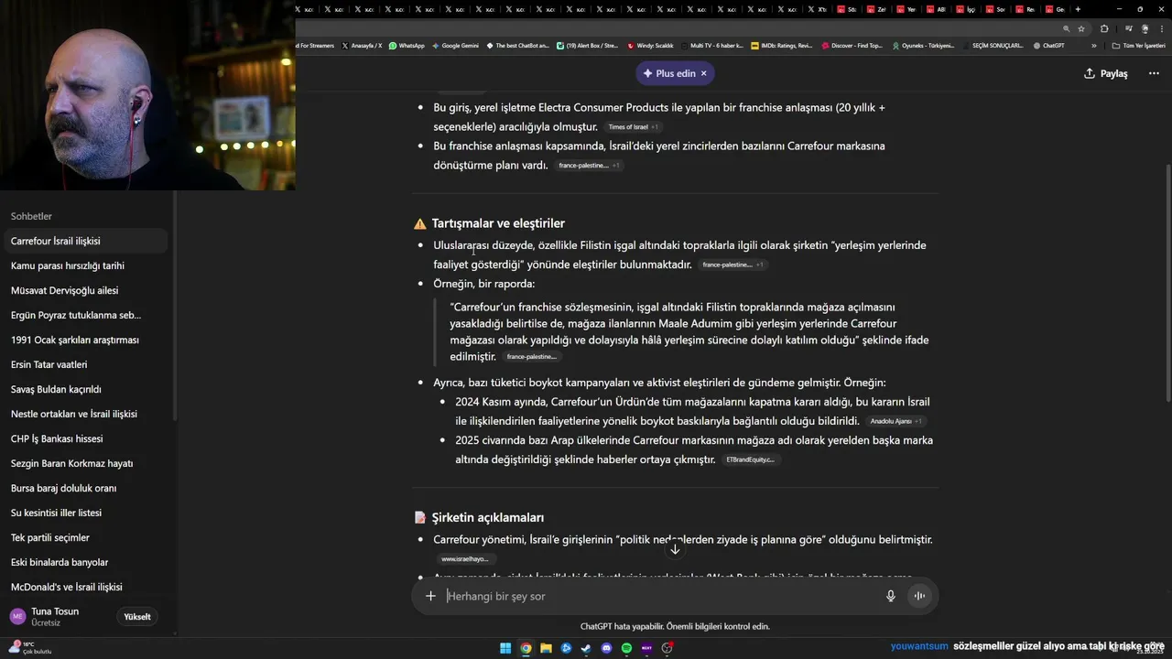Focus the Herhangi bir şey sor input
The width and height of the screenshot is (1172, 659).
[659, 596]
